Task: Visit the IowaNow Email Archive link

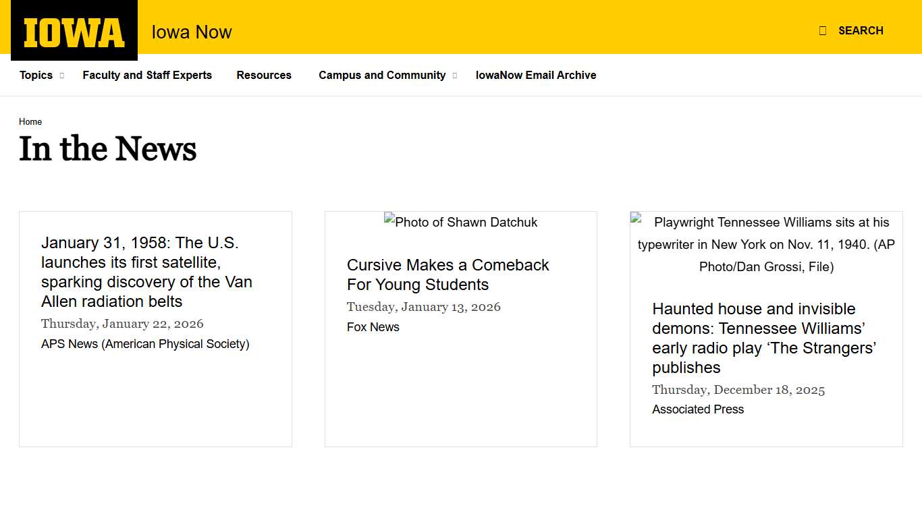Action: tap(536, 75)
